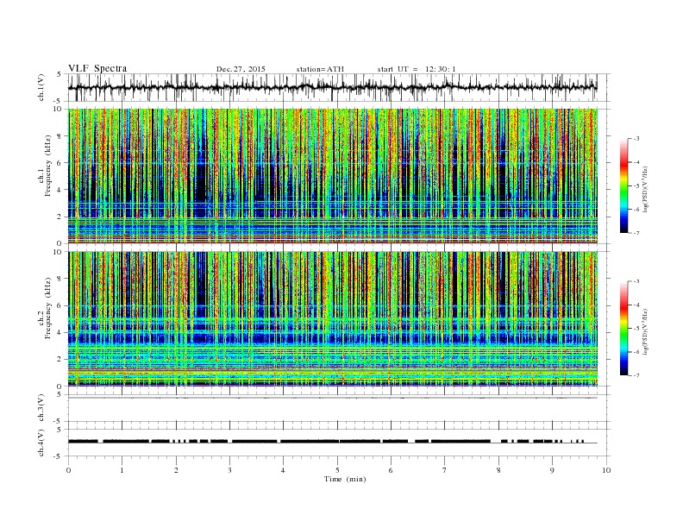Click inside the ch.1 spectrogram plot

pyautogui.click(x=332, y=176)
